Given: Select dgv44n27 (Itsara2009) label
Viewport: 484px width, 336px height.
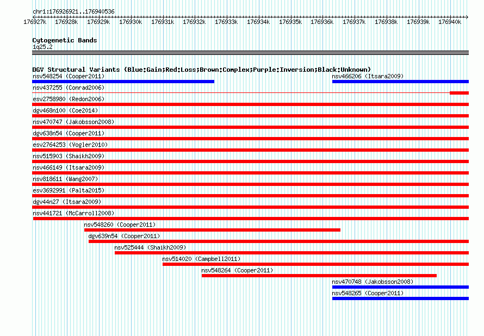Looking at the screenshot, I should [x=67, y=202].
